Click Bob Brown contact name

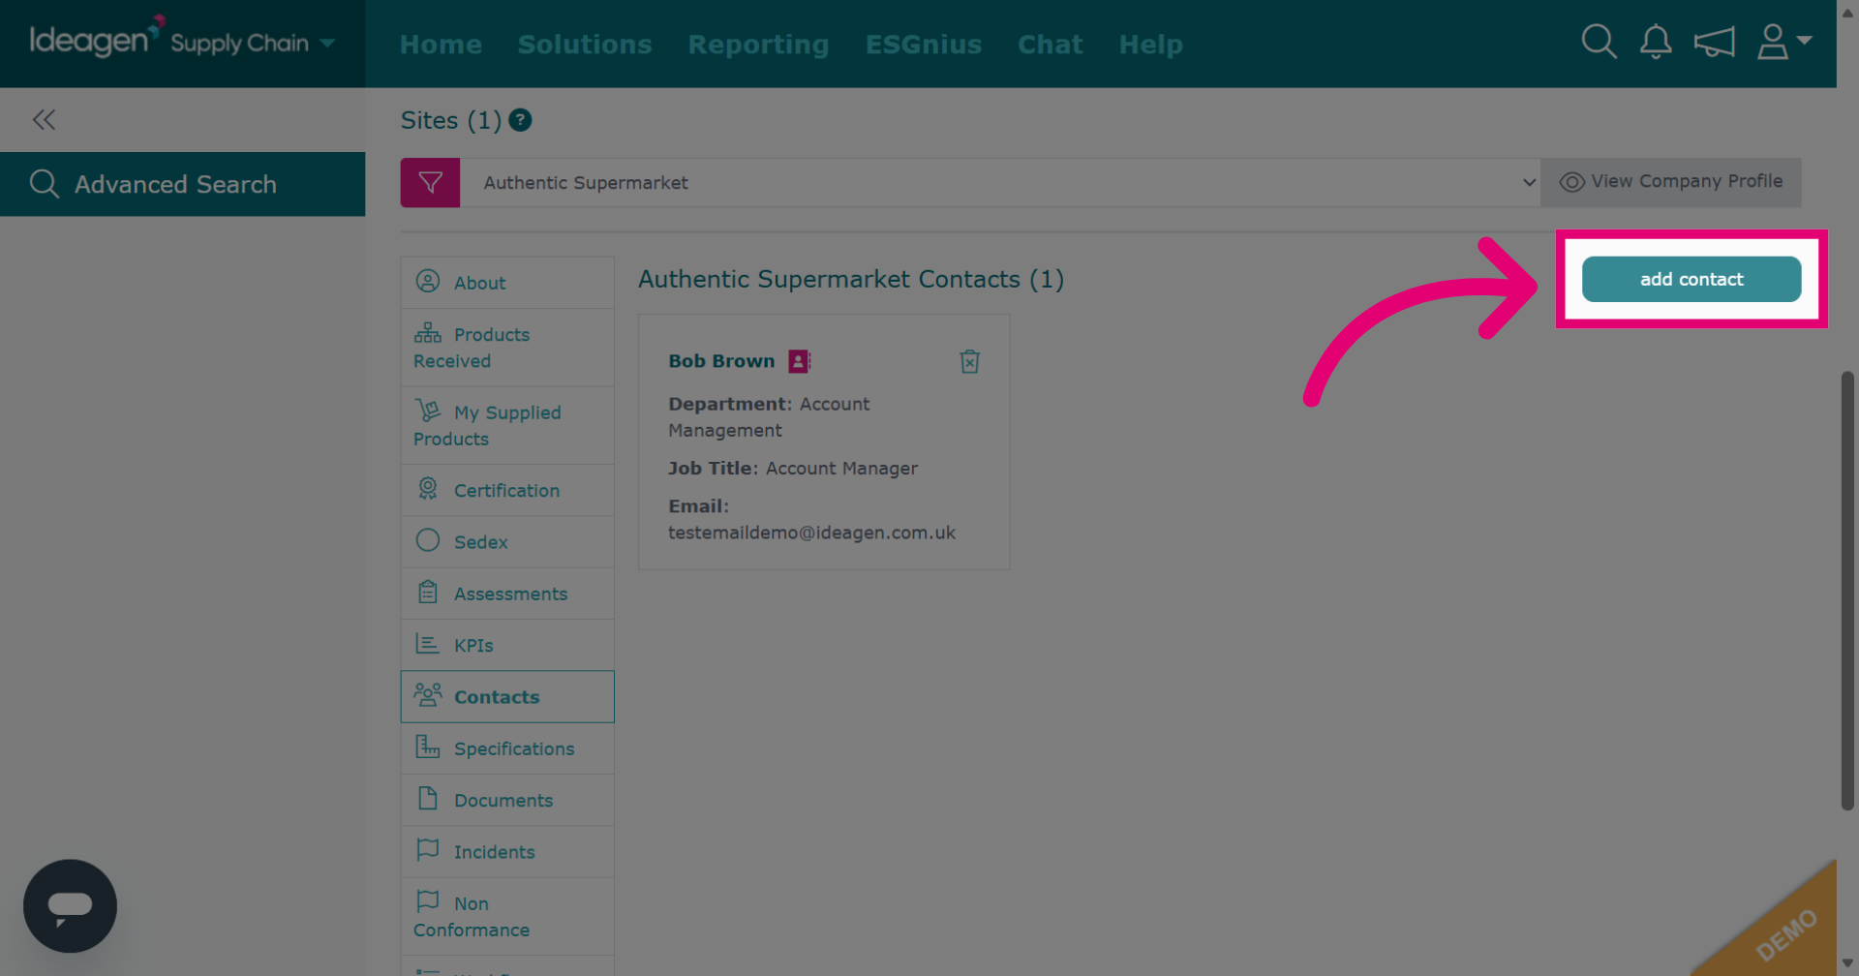click(x=721, y=361)
